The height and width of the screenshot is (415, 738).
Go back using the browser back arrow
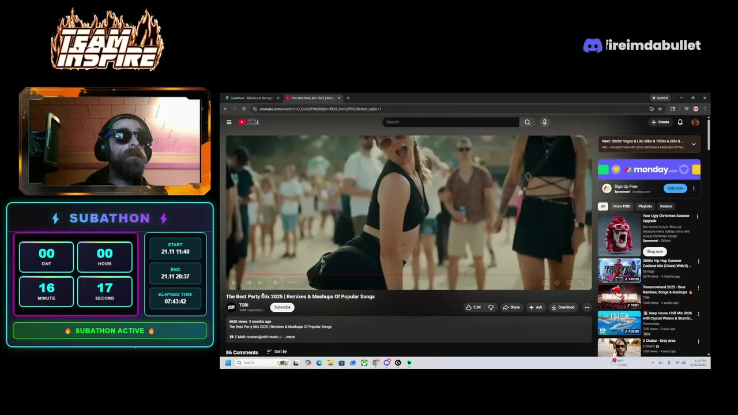coord(226,109)
